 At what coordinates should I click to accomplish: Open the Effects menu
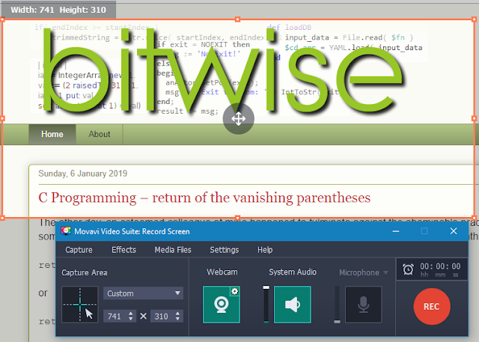click(123, 250)
